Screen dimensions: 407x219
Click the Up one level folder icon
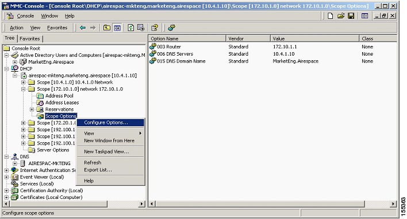[x=107, y=28]
